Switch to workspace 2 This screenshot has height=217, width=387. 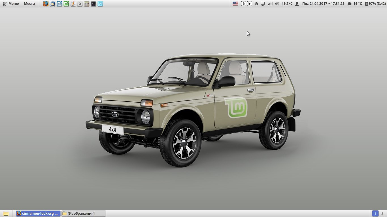(382, 214)
